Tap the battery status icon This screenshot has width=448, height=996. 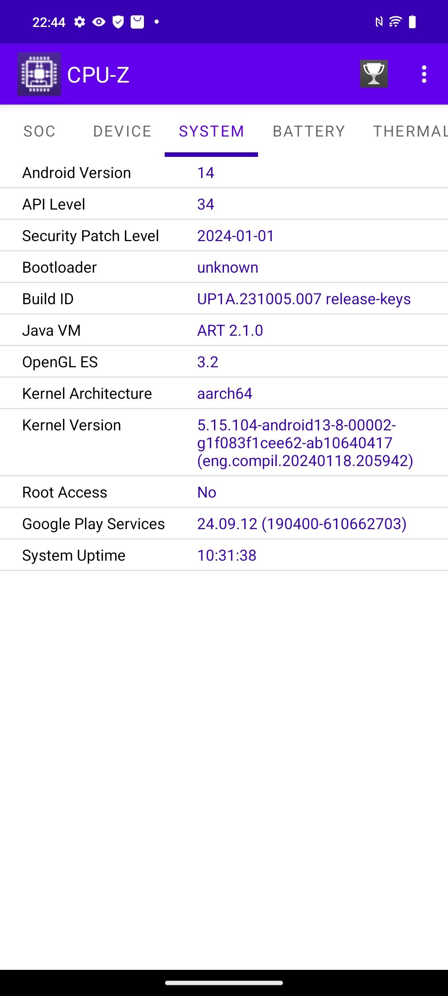pyautogui.click(x=412, y=22)
